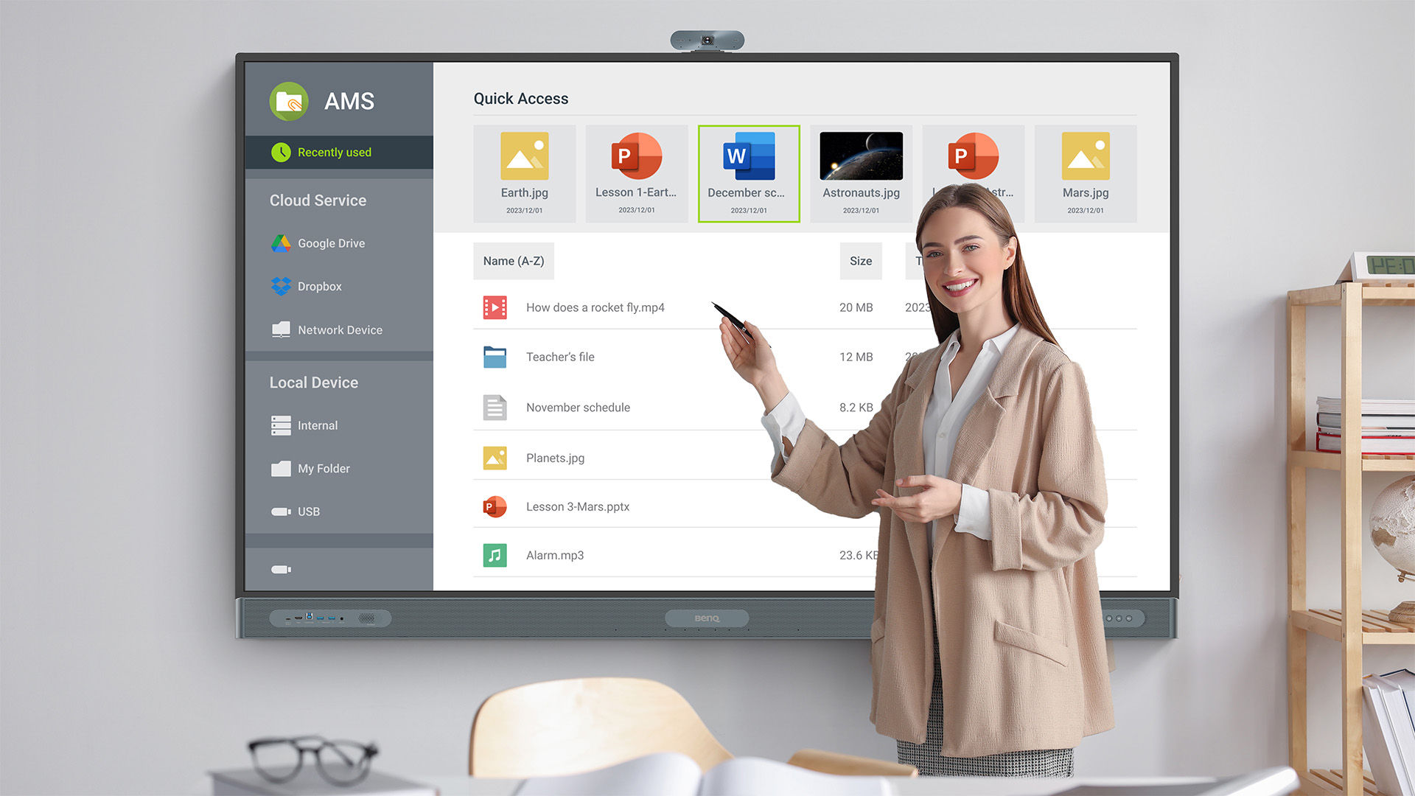Sort files by Size column header
Screen dimensions: 1415x796
[x=859, y=260]
